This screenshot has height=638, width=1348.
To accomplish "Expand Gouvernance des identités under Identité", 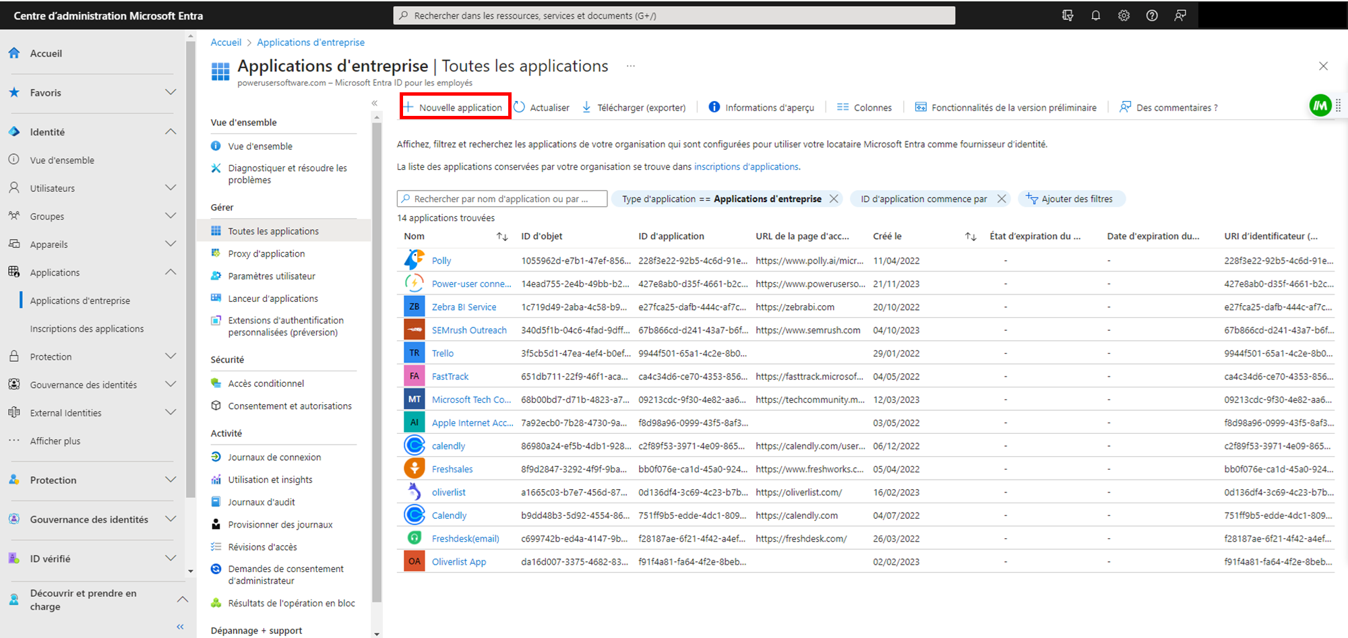I will click(x=171, y=384).
